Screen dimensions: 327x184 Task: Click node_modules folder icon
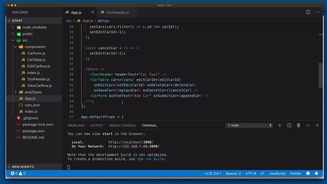tap(19, 27)
